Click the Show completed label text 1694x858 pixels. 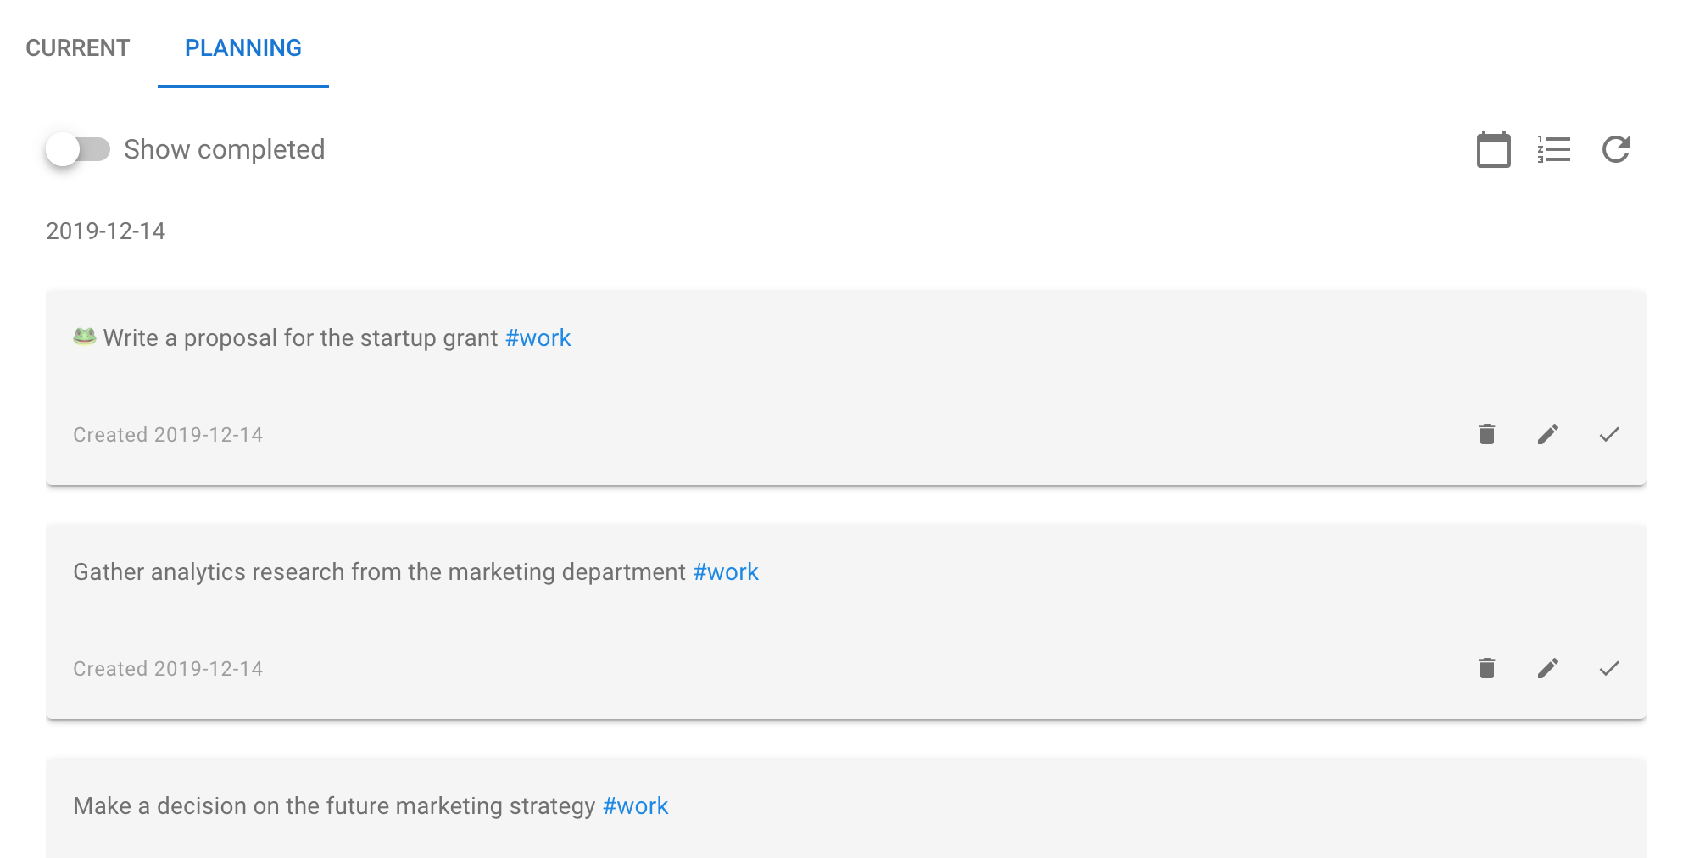pyautogui.click(x=225, y=149)
